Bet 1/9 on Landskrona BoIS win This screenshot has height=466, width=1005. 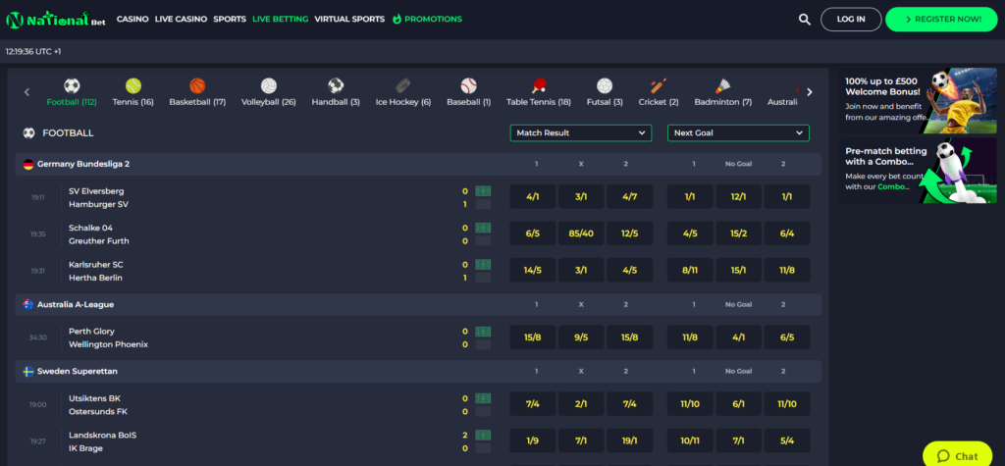coord(533,440)
